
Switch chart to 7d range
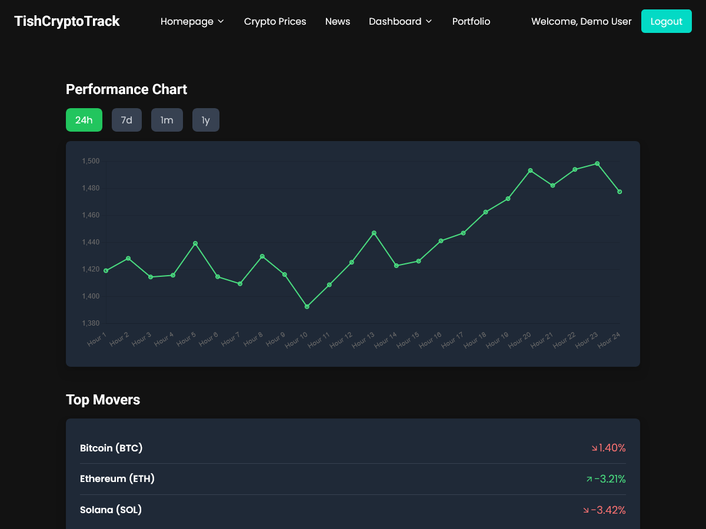(126, 120)
